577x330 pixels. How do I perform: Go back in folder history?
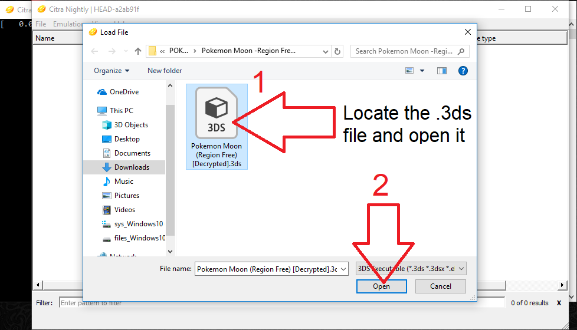(x=94, y=51)
